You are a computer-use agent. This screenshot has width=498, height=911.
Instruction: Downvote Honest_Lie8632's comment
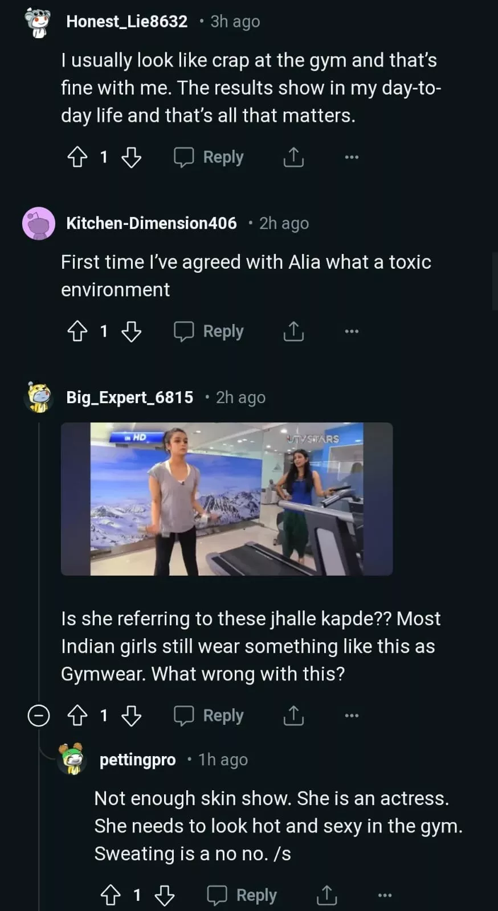132,157
